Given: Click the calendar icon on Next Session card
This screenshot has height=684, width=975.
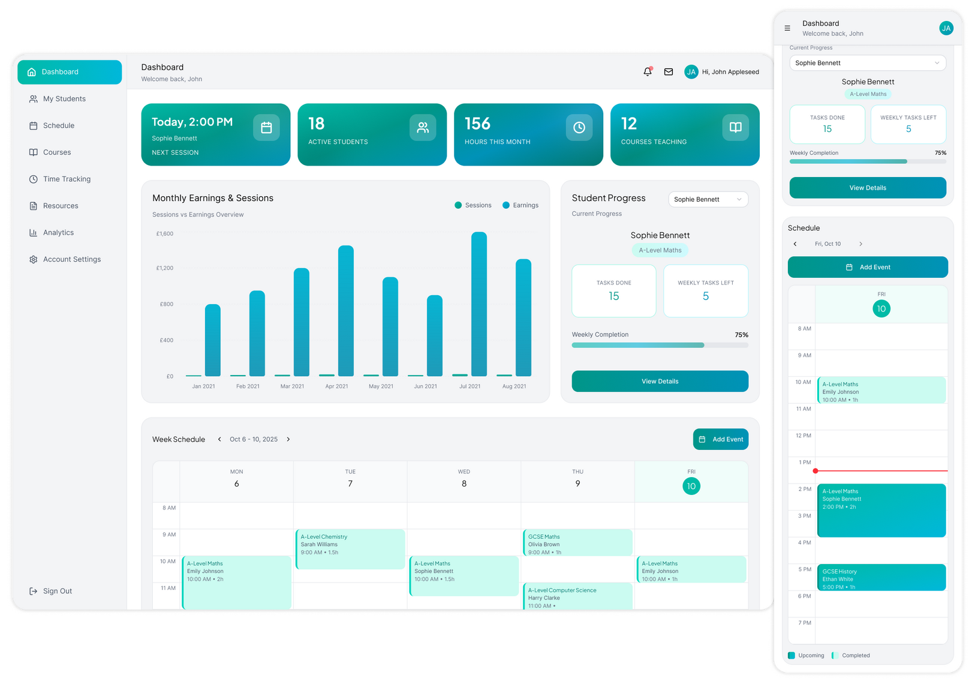Looking at the screenshot, I should pyautogui.click(x=266, y=128).
